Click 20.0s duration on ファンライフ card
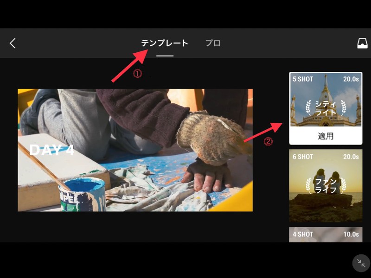The height and width of the screenshot is (278, 371). (x=351, y=157)
